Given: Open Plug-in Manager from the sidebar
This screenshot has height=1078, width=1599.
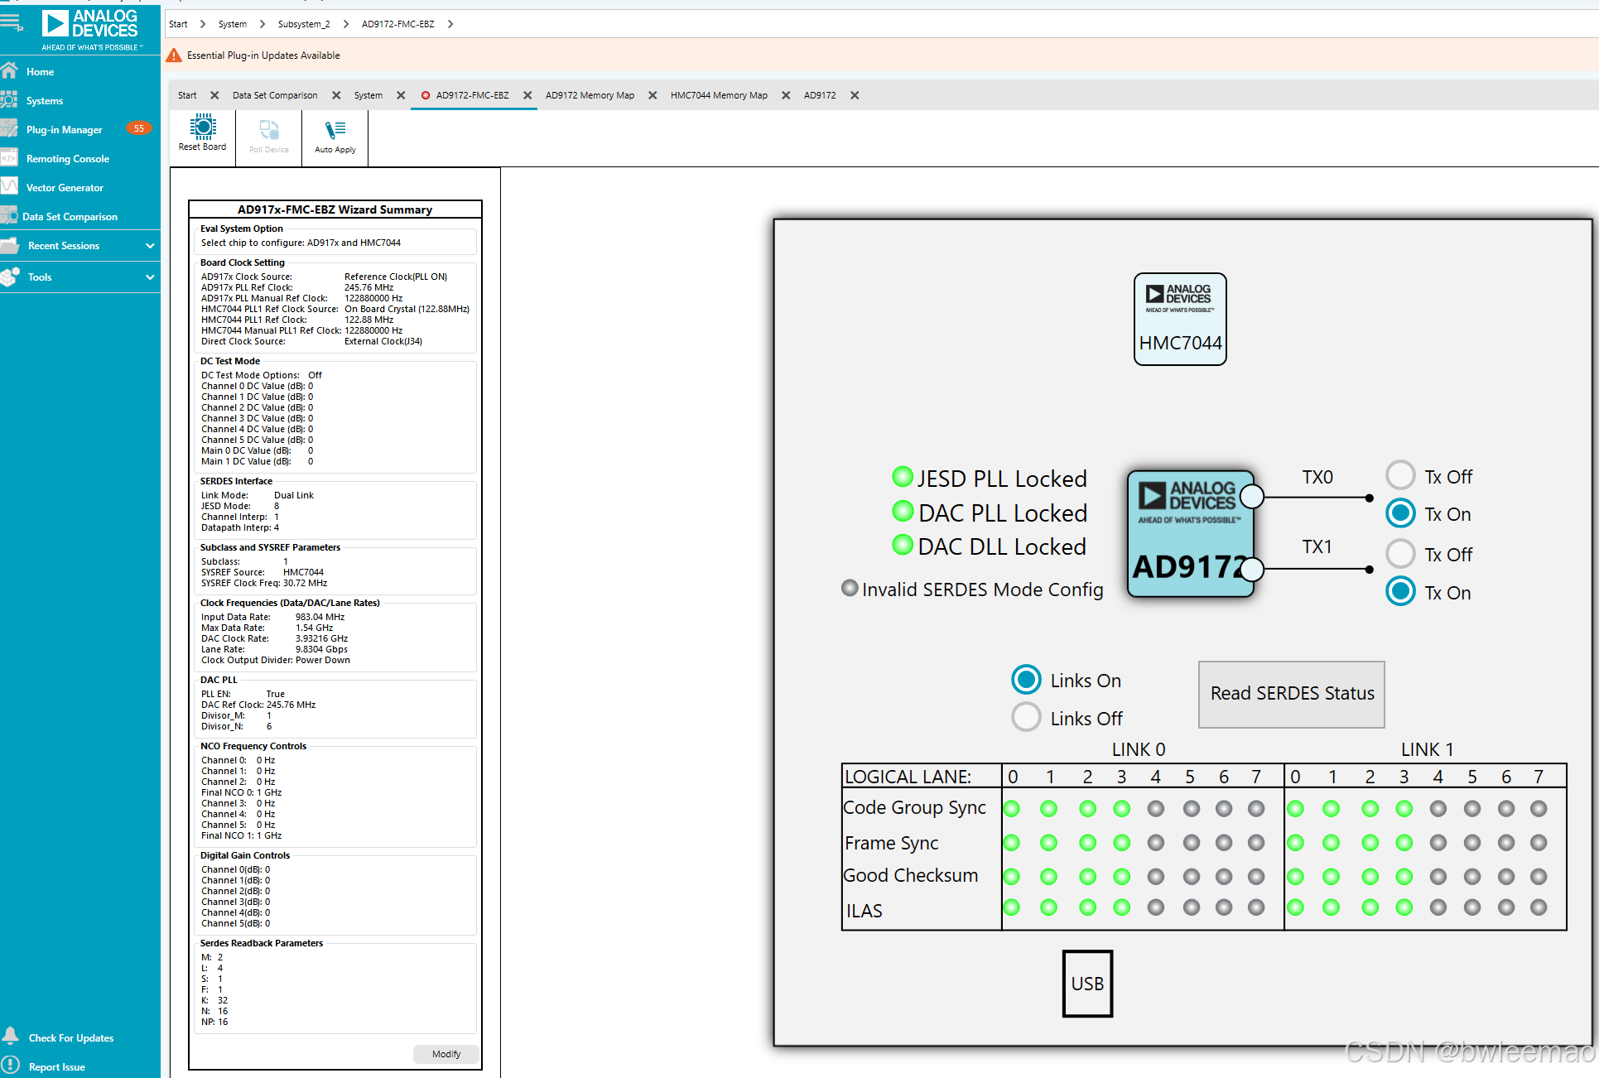Looking at the screenshot, I should (x=64, y=130).
